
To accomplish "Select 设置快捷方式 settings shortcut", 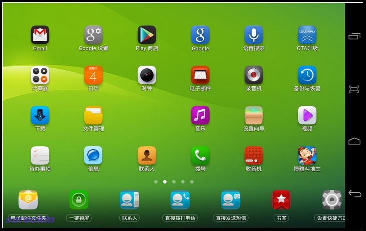I will click(x=332, y=200).
